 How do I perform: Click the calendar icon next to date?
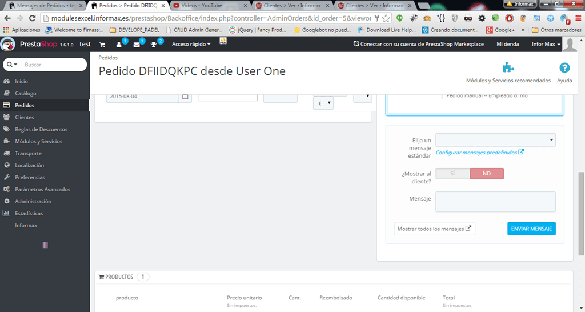coord(185,97)
